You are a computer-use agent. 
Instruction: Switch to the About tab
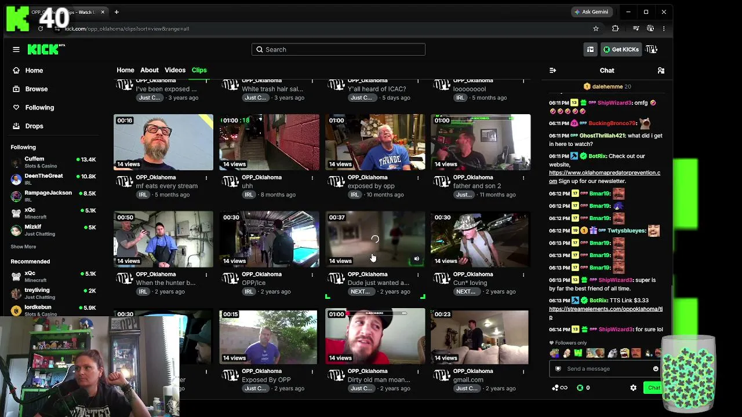pyautogui.click(x=149, y=70)
